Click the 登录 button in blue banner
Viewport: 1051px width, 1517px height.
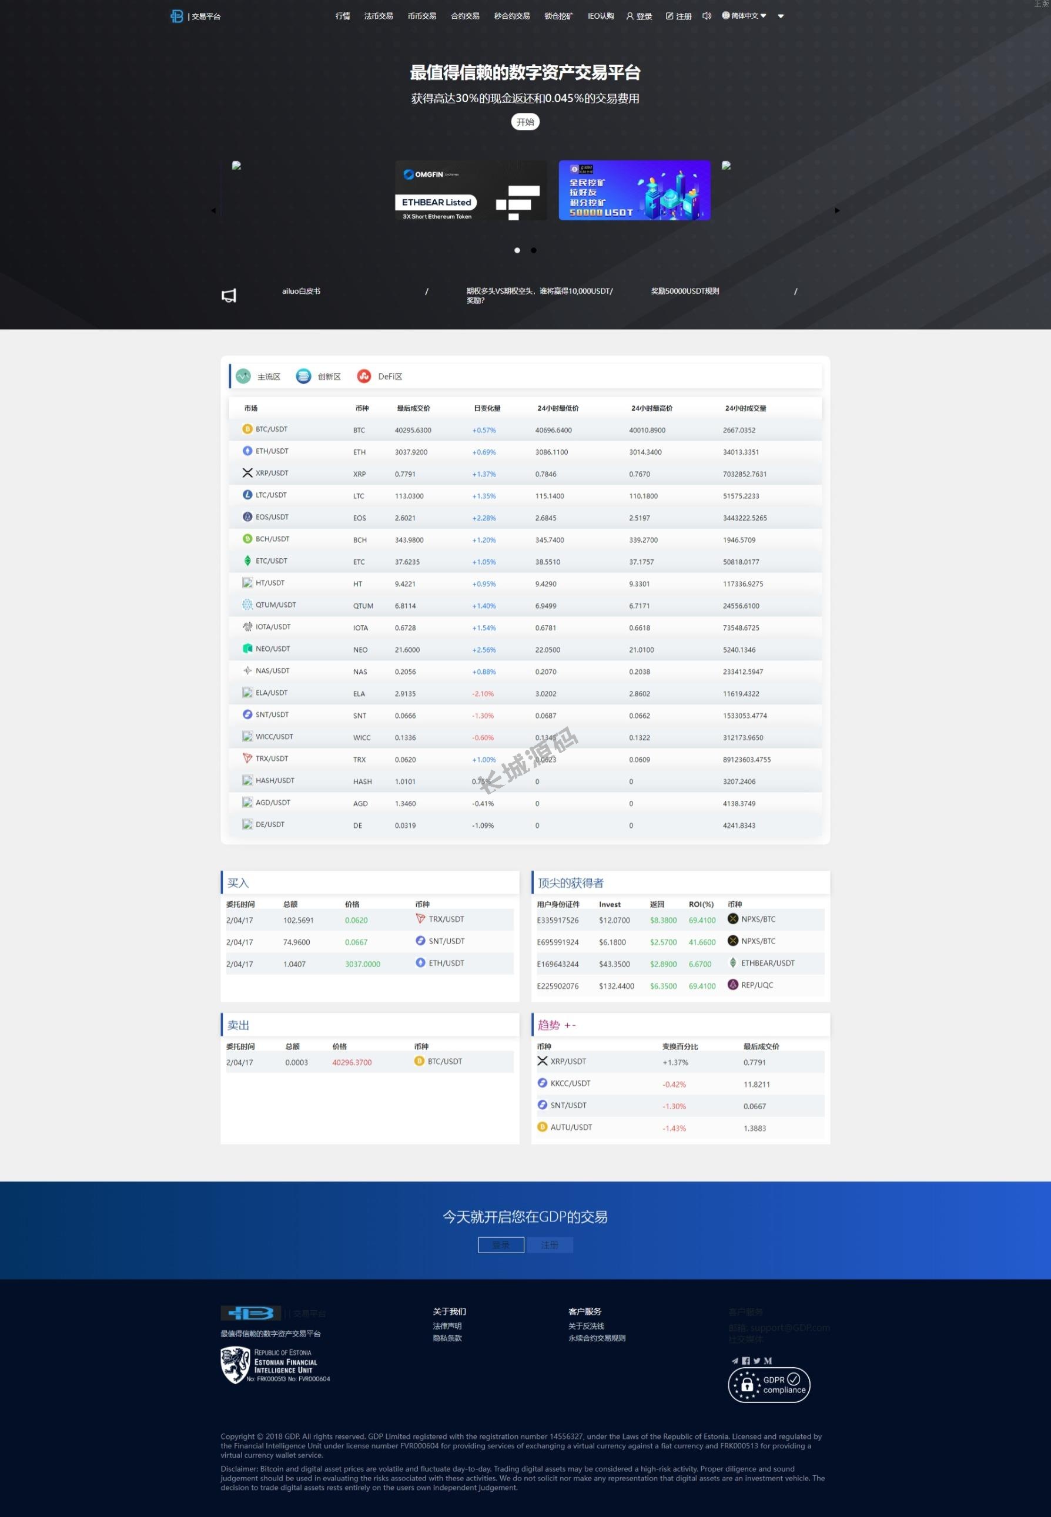click(501, 1245)
